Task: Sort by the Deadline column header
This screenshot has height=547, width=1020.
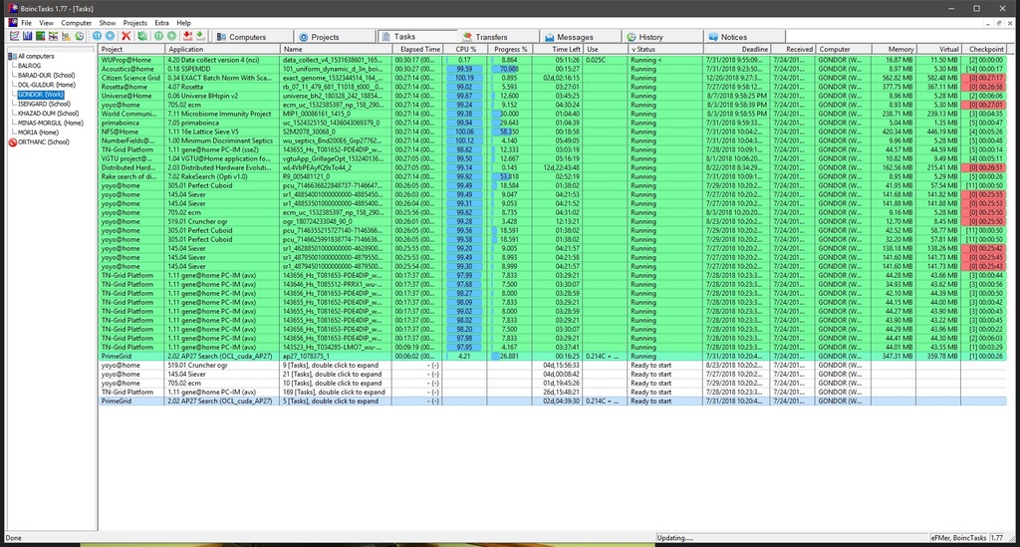Action: [x=736, y=50]
